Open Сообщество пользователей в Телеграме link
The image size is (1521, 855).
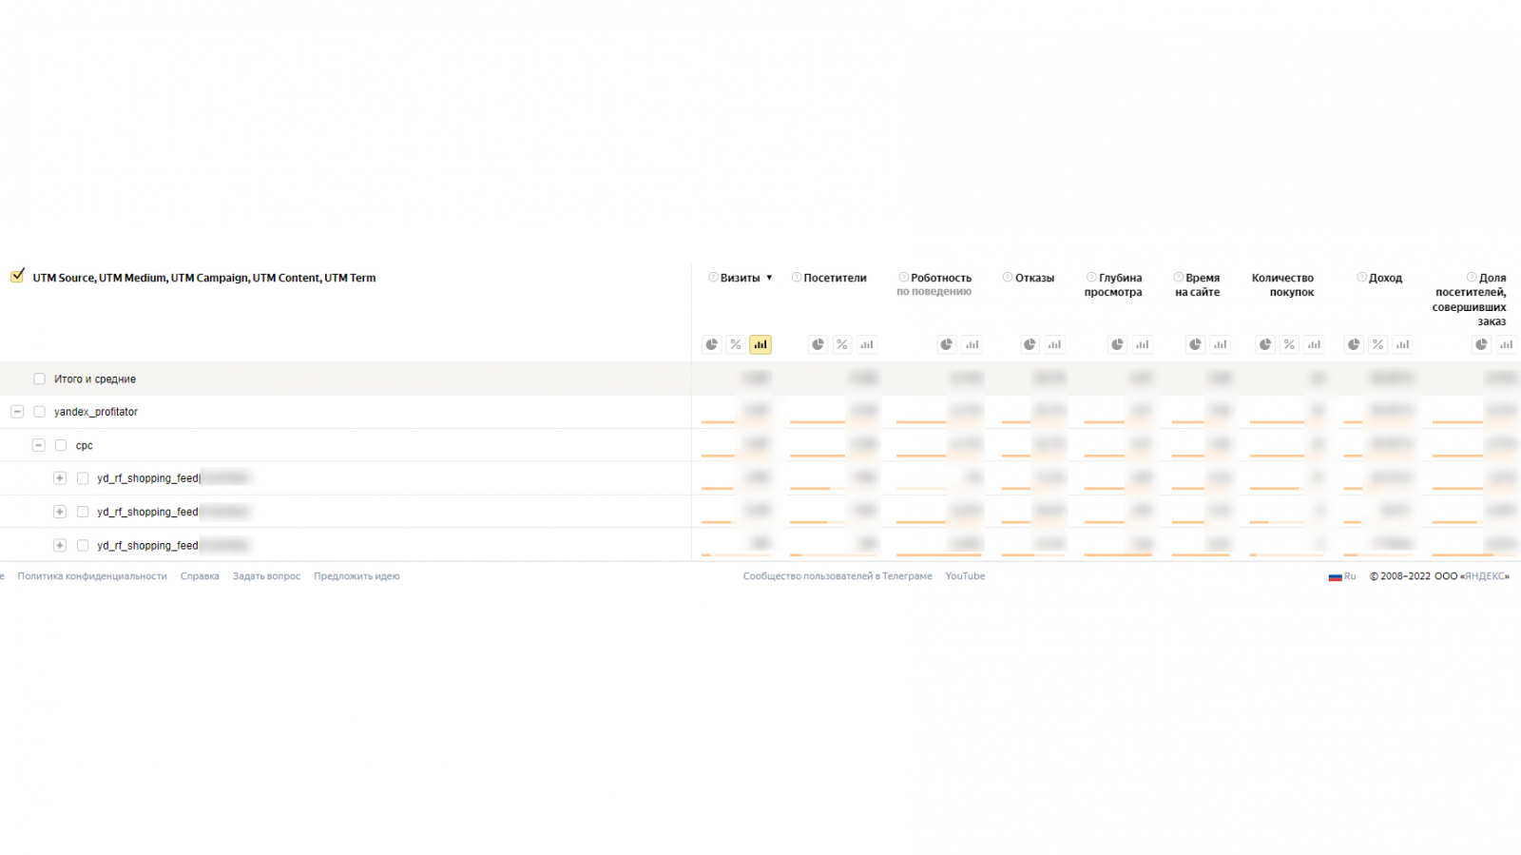(x=838, y=576)
